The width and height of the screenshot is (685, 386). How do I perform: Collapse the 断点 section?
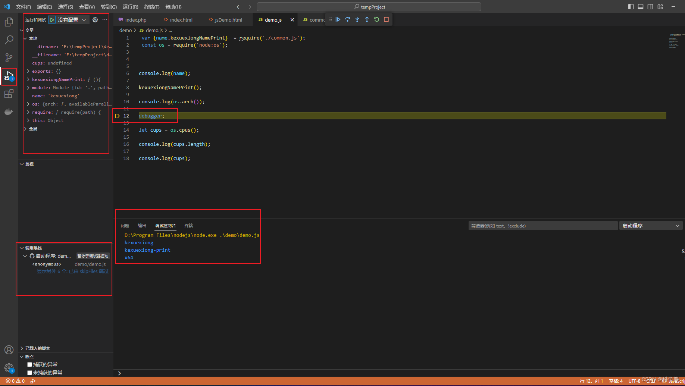21,357
